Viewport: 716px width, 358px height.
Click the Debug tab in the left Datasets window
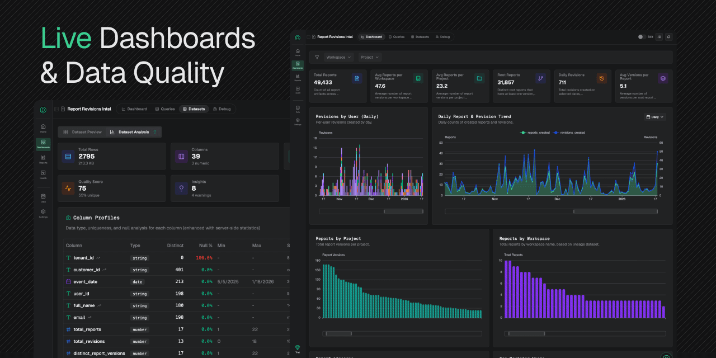[x=222, y=109]
